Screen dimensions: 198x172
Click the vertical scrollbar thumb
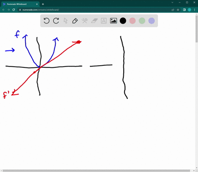tap(197, 29)
